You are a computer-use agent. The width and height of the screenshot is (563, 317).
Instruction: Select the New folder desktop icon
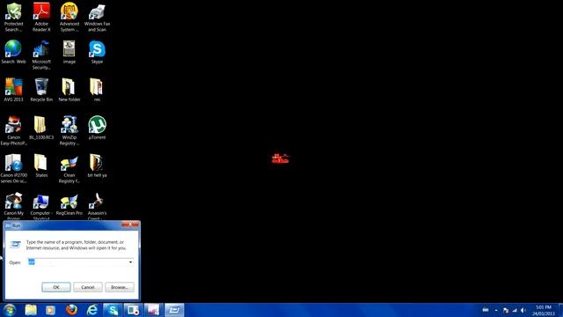coord(69,90)
